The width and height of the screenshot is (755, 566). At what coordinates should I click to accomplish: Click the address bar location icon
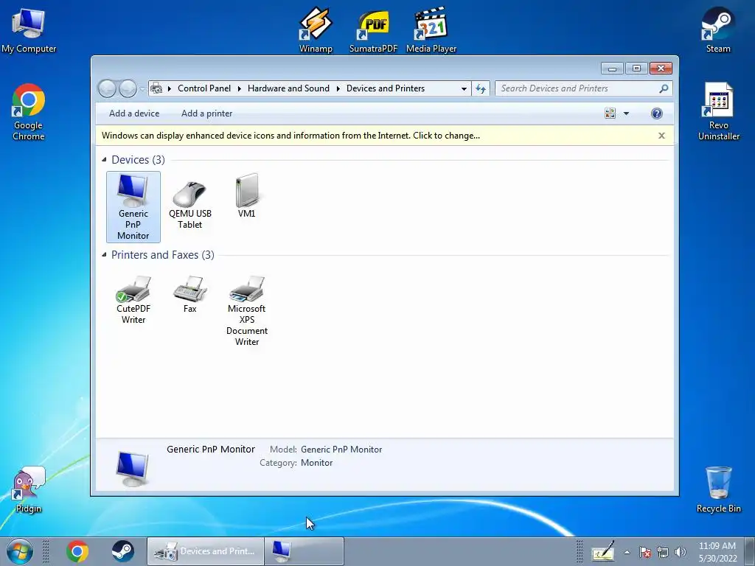coord(156,88)
